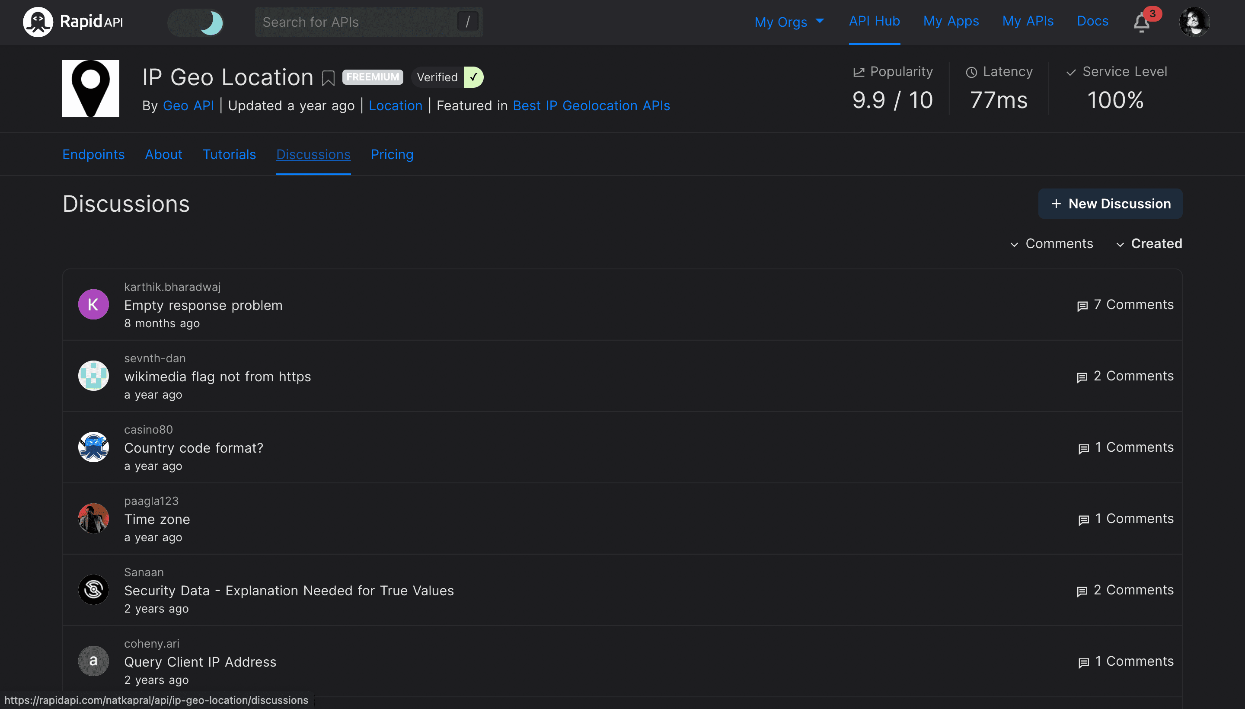Click the '8 months ago' timestamp
Screen dimensions: 1245x709
click(x=162, y=323)
